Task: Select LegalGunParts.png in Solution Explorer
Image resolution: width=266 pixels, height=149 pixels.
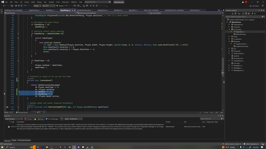Action: [242, 46]
